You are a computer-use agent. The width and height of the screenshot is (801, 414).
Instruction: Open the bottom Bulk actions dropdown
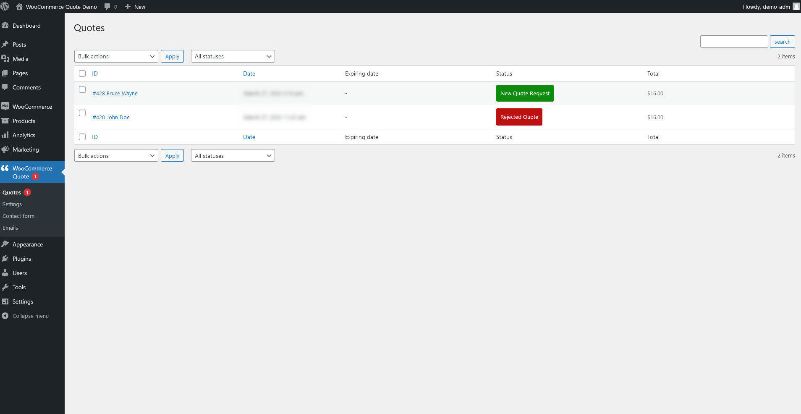coord(116,156)
